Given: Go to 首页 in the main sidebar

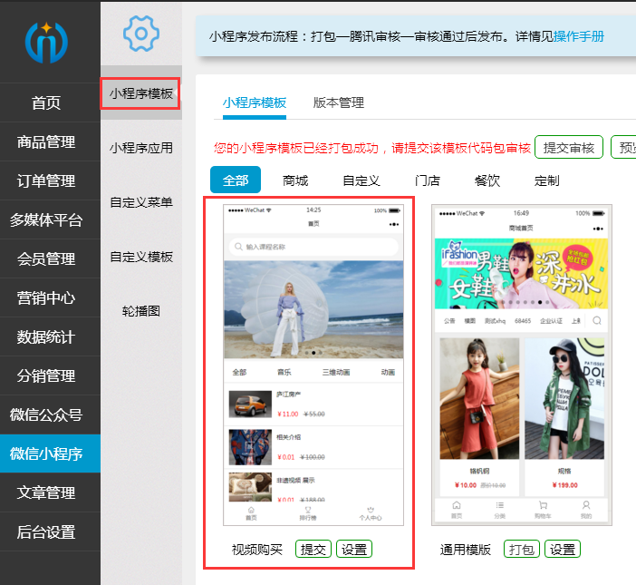Looking at the screenshot, I should click(46, 103).
